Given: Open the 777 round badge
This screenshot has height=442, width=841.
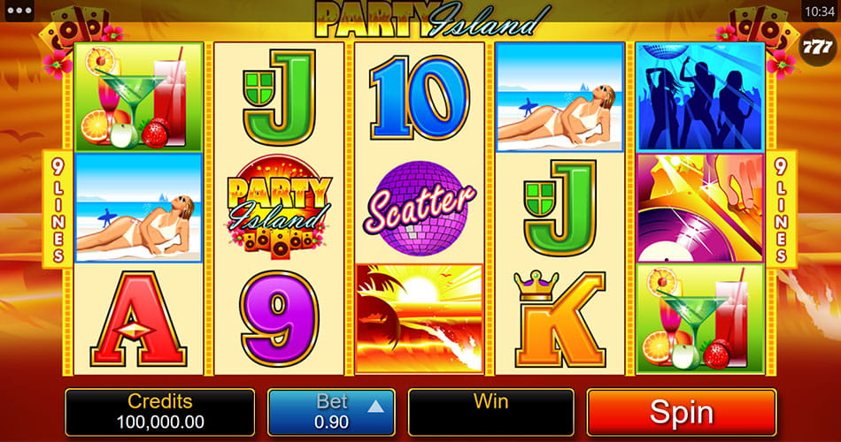Looking at the screenshot, I should (817, 47).
